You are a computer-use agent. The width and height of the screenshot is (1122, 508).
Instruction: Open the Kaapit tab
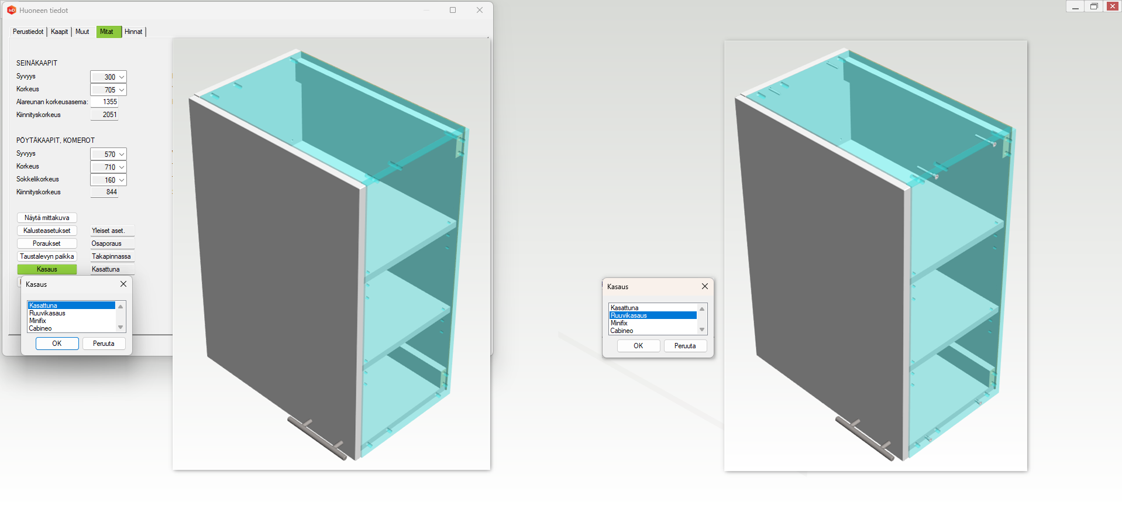pyautogui.click(x=59, y=32)
